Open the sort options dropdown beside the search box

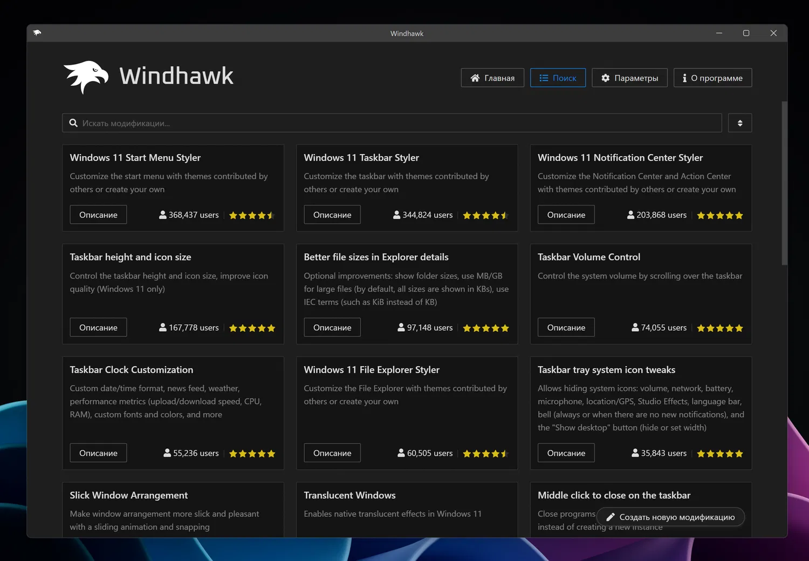click(740, 123)
